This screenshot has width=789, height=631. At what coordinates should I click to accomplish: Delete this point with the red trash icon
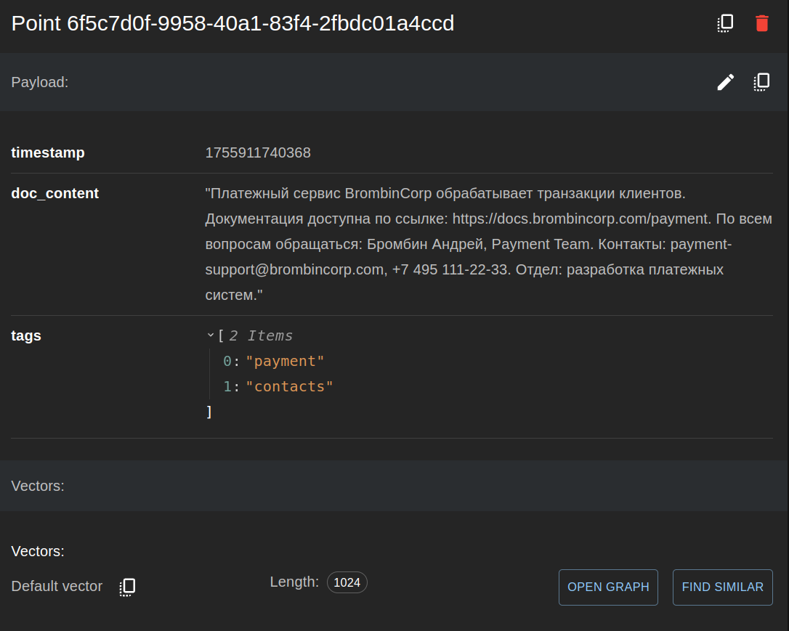point(761,23)
